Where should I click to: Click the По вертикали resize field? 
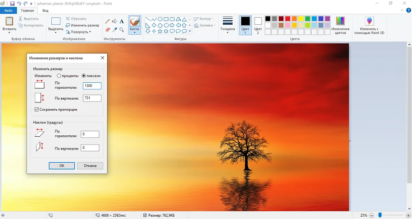(92, 98)
